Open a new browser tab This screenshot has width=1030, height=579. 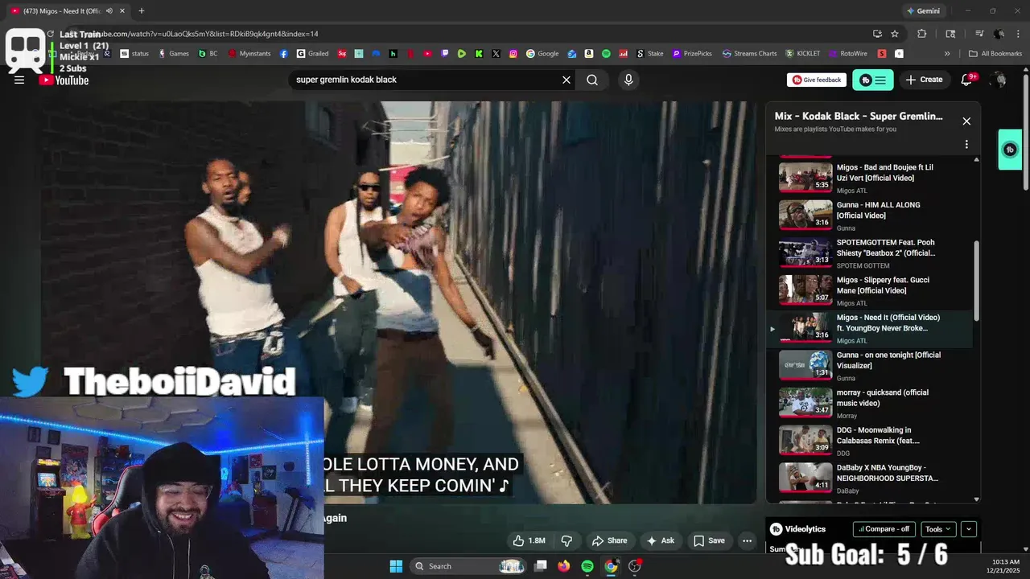pos(142,11)
